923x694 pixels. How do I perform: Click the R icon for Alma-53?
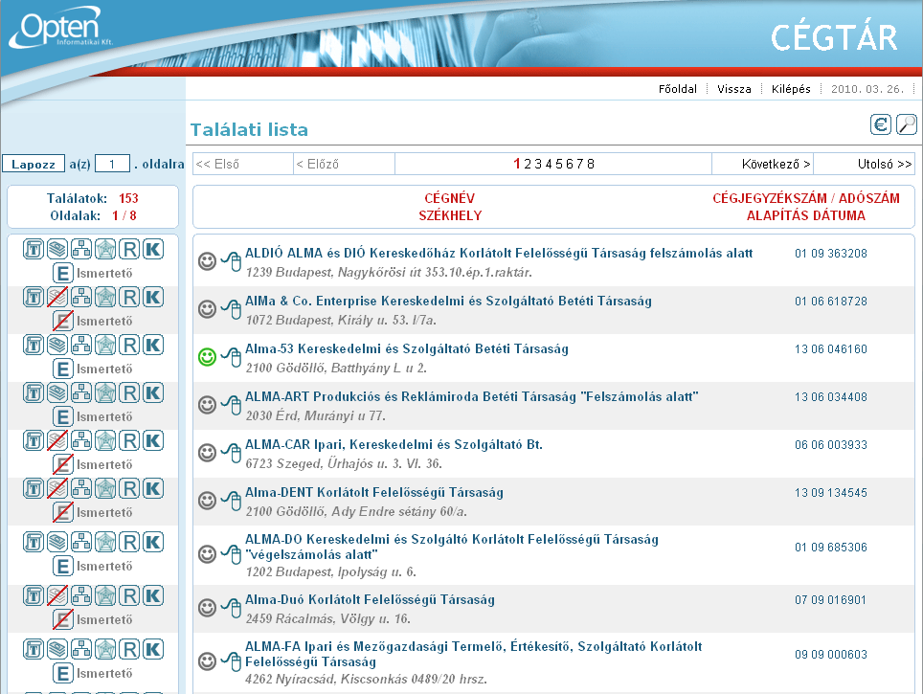click(x=129, y=345)
